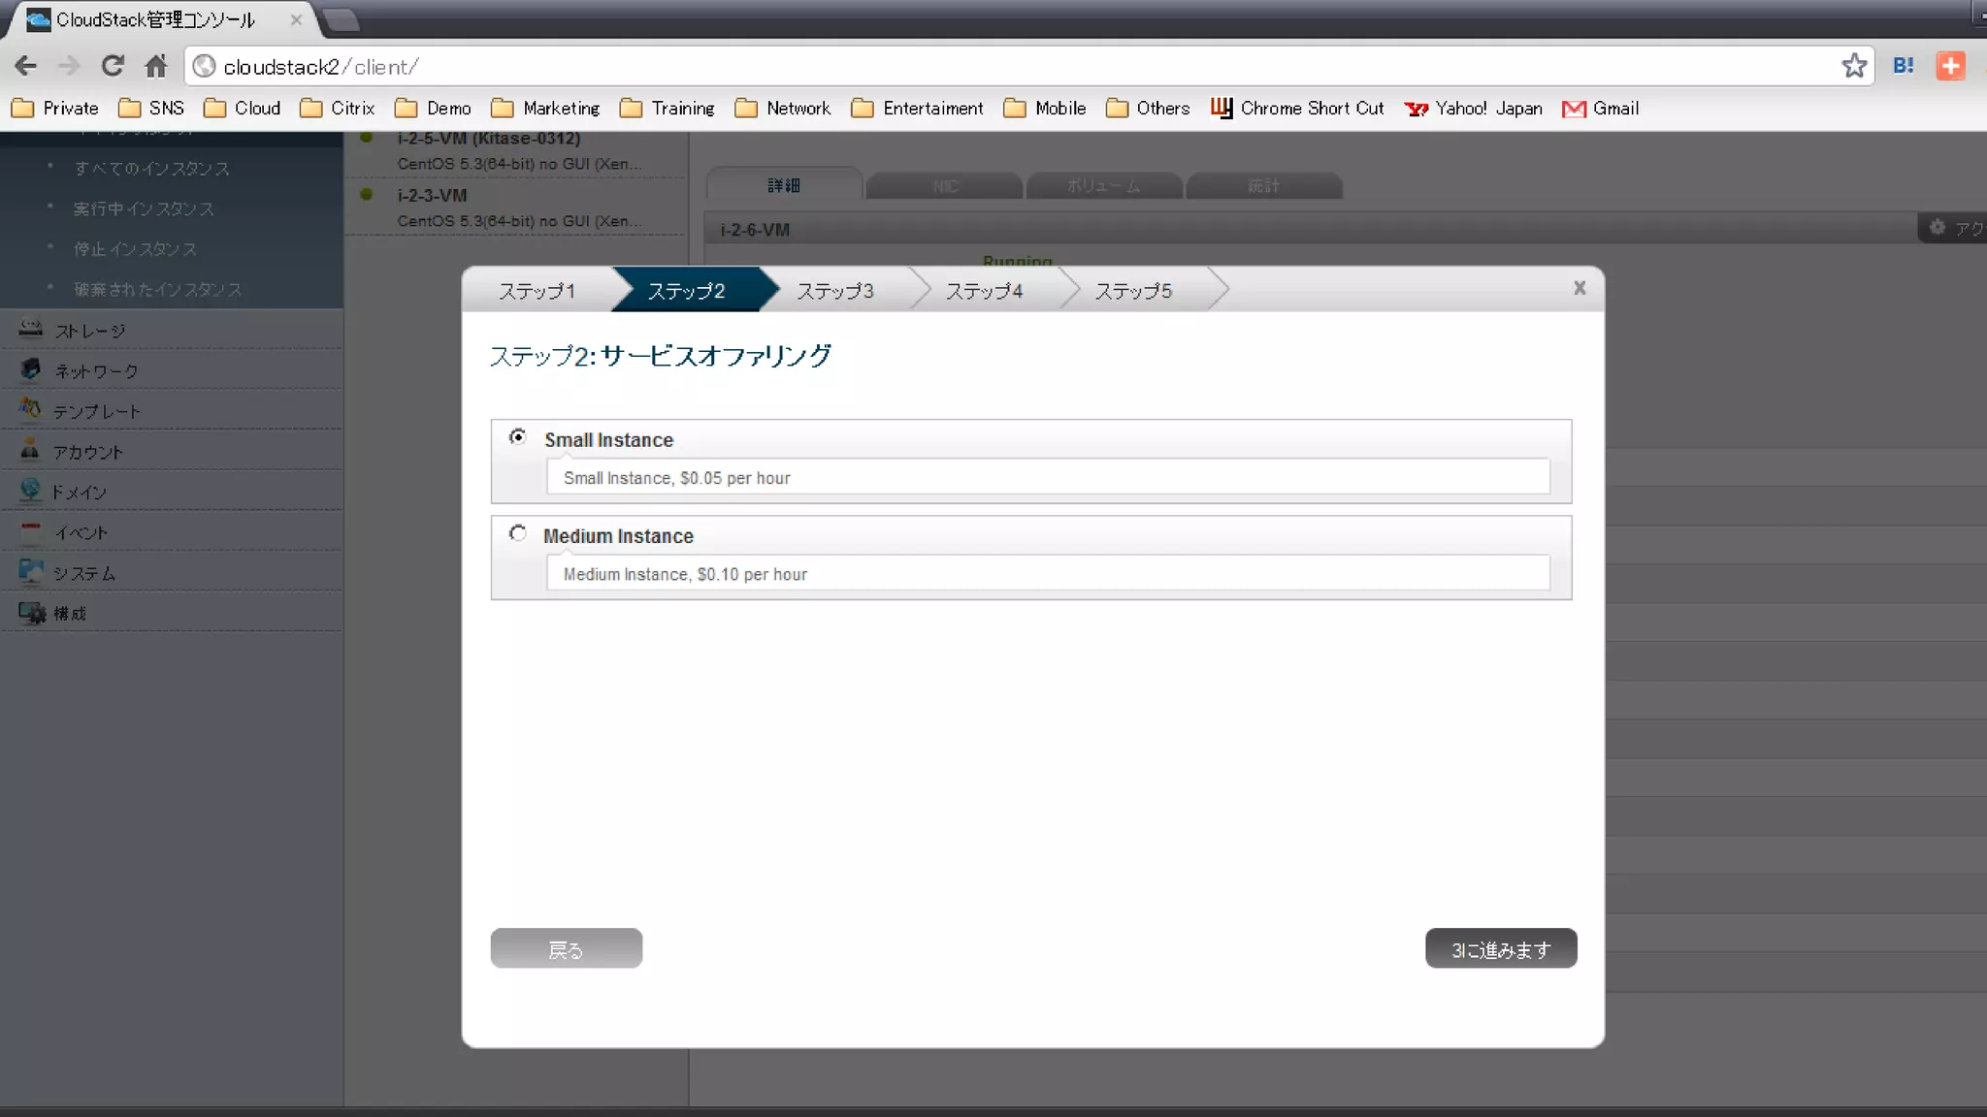Image resolution: width=1987 pixels, height=1117 pixels.
Task: Click the browser back arrow
Action: [26, 66]
